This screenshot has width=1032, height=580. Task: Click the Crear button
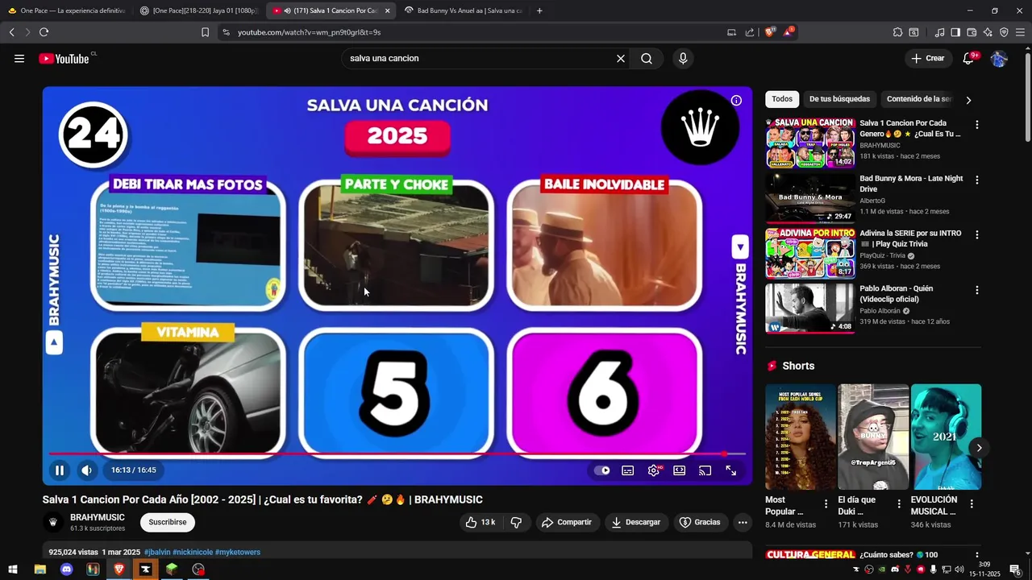coord(927,58)
